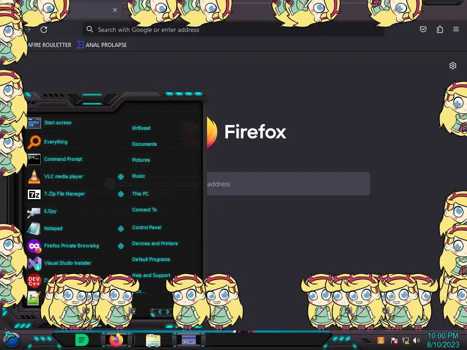This screenshot has height=350, width=467.
Task: Open the ANAL PROLAPSE bookmark
Action: coord(102,45)
